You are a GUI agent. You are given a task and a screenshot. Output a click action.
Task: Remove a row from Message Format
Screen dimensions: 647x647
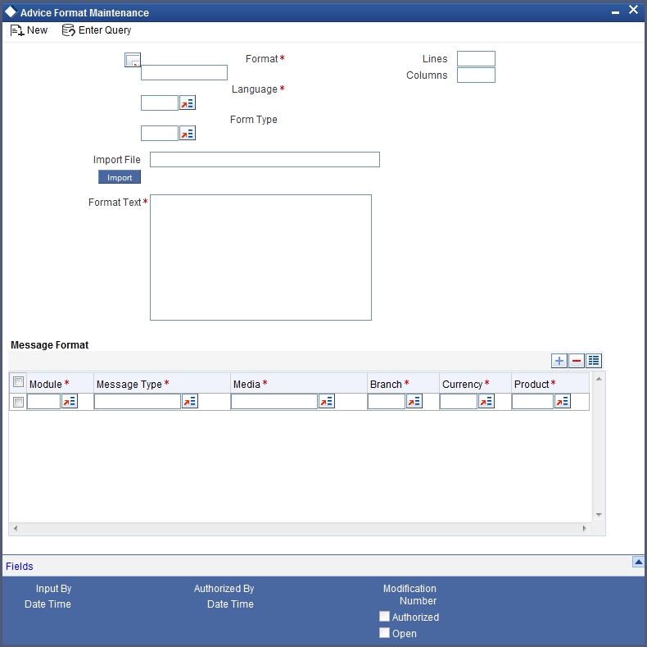[577, 361]
